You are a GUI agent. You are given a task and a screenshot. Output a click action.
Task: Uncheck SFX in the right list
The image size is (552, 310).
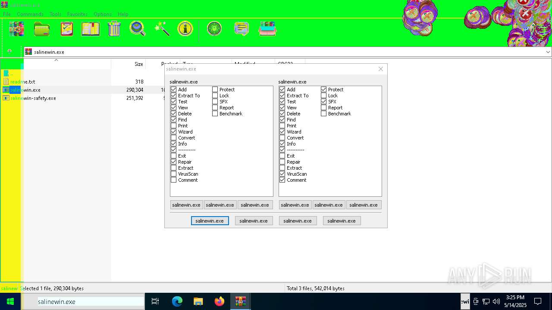tap(323, 102)
